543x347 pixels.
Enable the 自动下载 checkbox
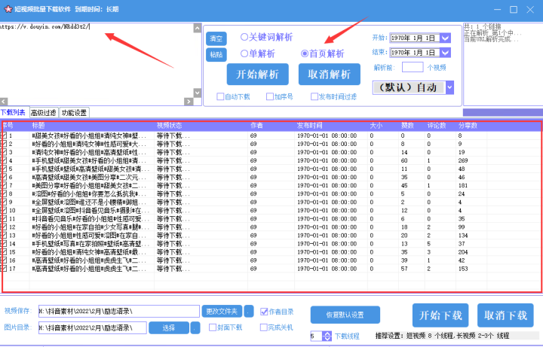tap(219, 96)
